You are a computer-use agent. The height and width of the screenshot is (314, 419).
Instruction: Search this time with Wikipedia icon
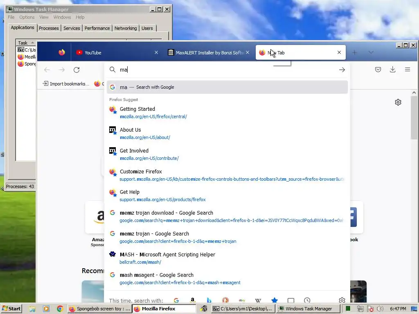pyautogui.click(x=258, y=301)
